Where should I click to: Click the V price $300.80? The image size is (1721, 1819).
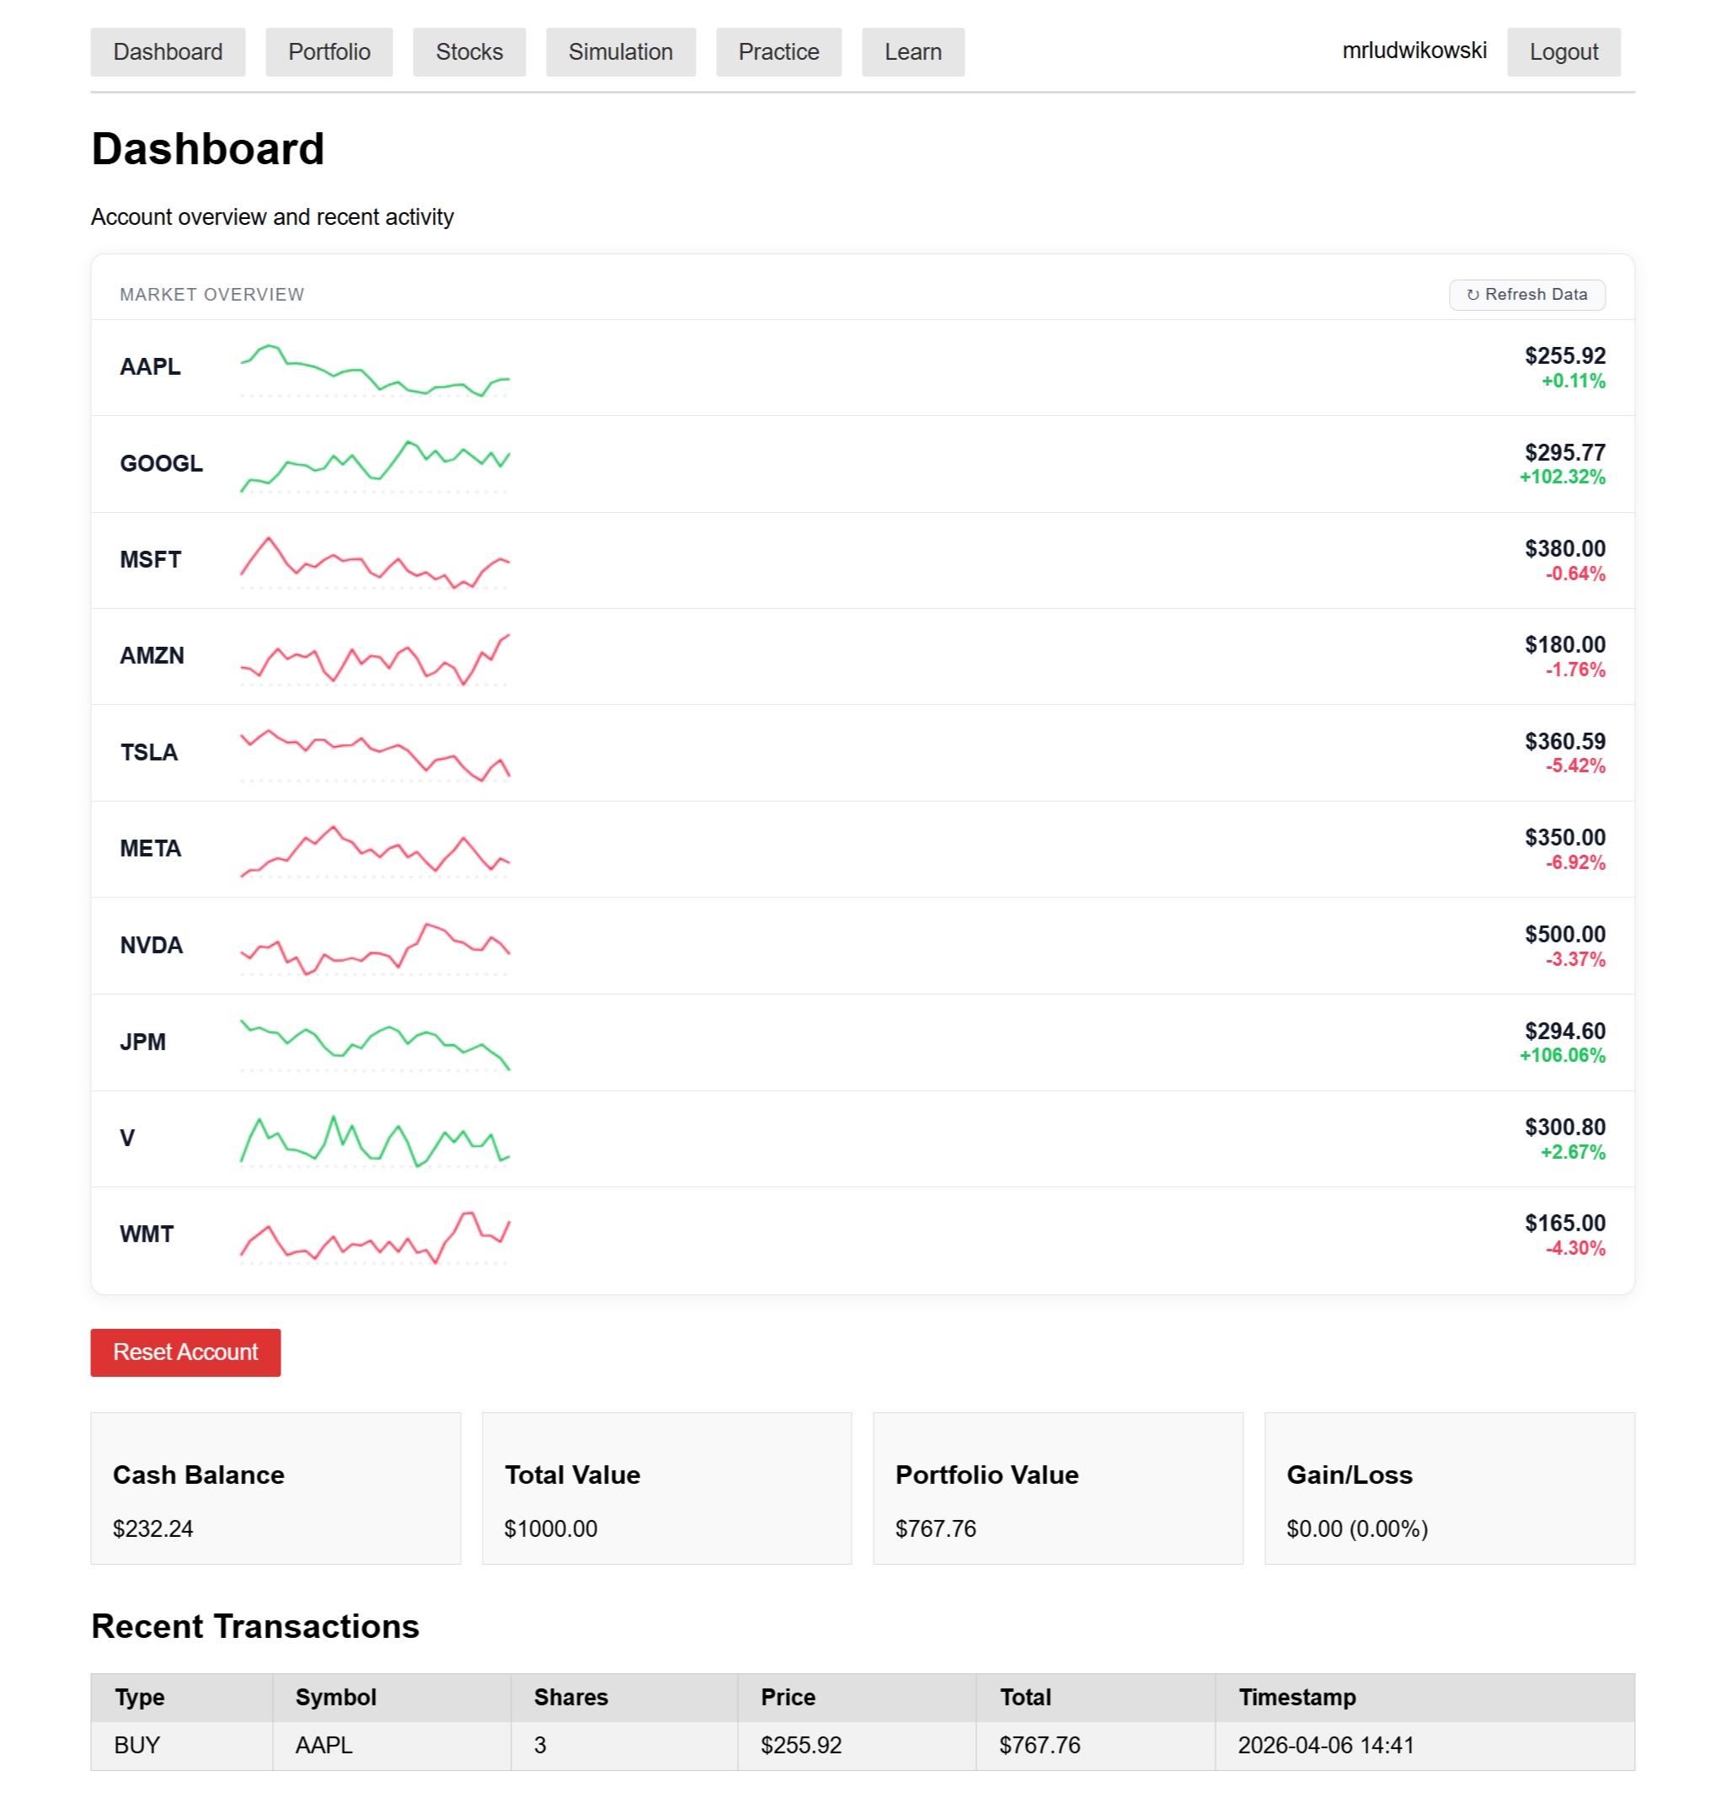pyautogui.click(x=1565, y=1128)
